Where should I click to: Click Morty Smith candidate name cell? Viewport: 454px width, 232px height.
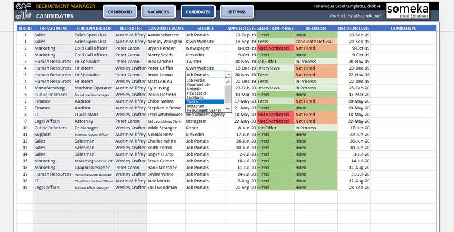coord(166,55)
